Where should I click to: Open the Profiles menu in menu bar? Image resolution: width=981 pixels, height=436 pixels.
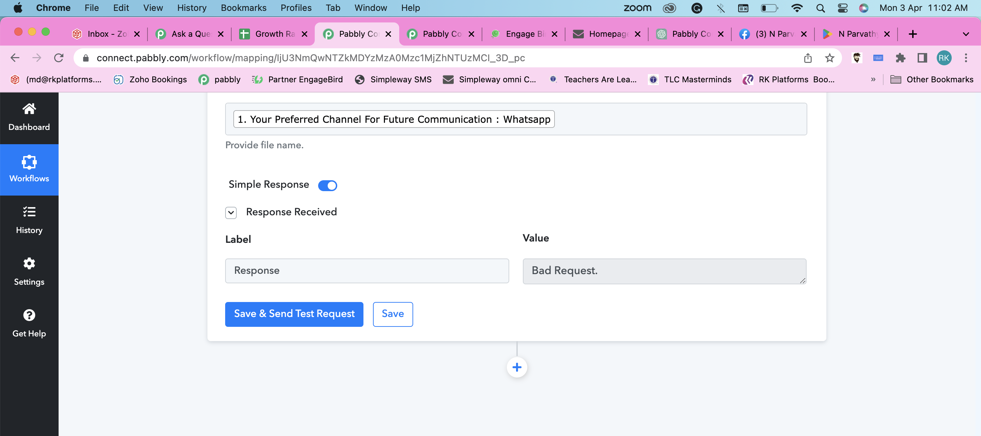point(296,8)
